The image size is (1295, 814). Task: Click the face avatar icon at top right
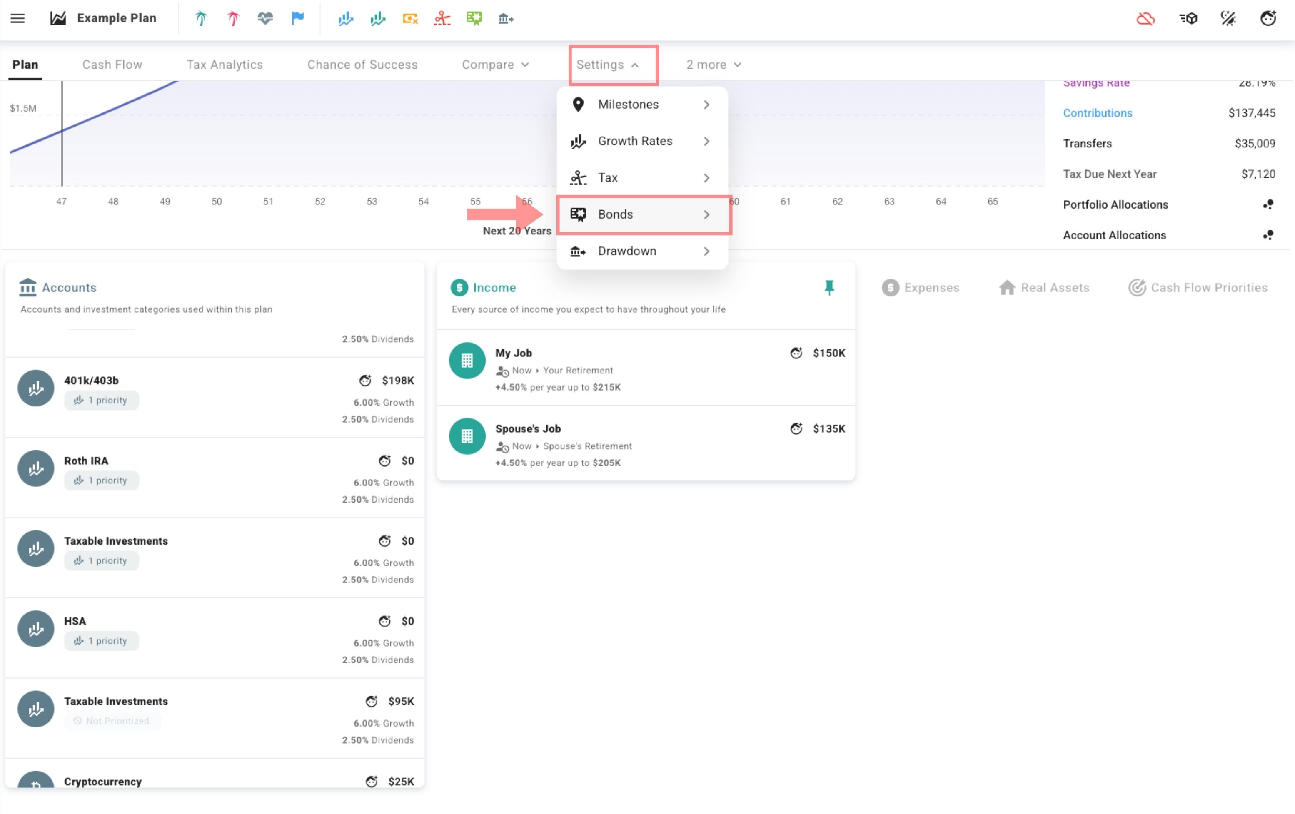coord(1268,19)
